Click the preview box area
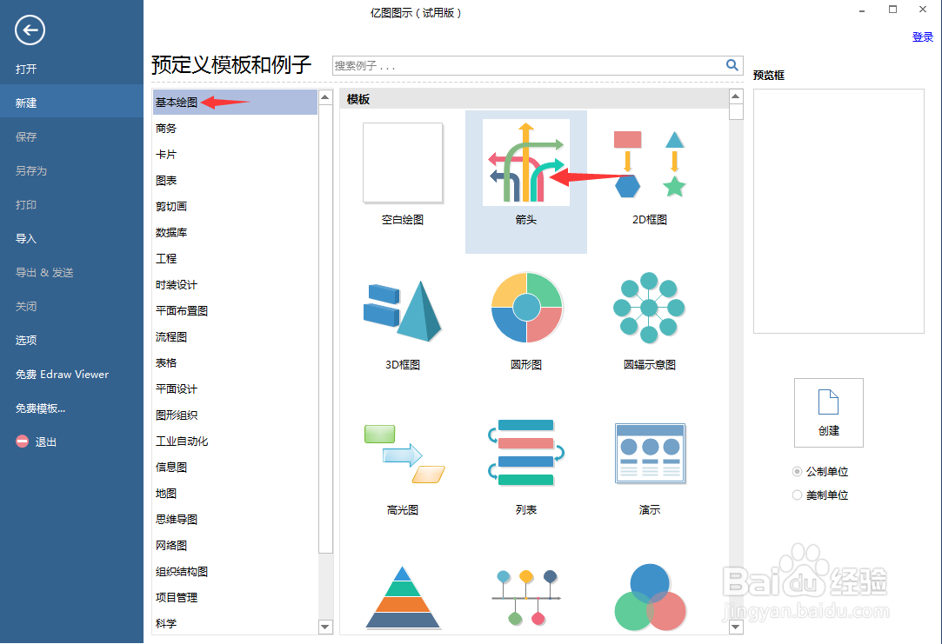Image resolution: width=942 pixels, height=644 pixels. coord(838,211)
